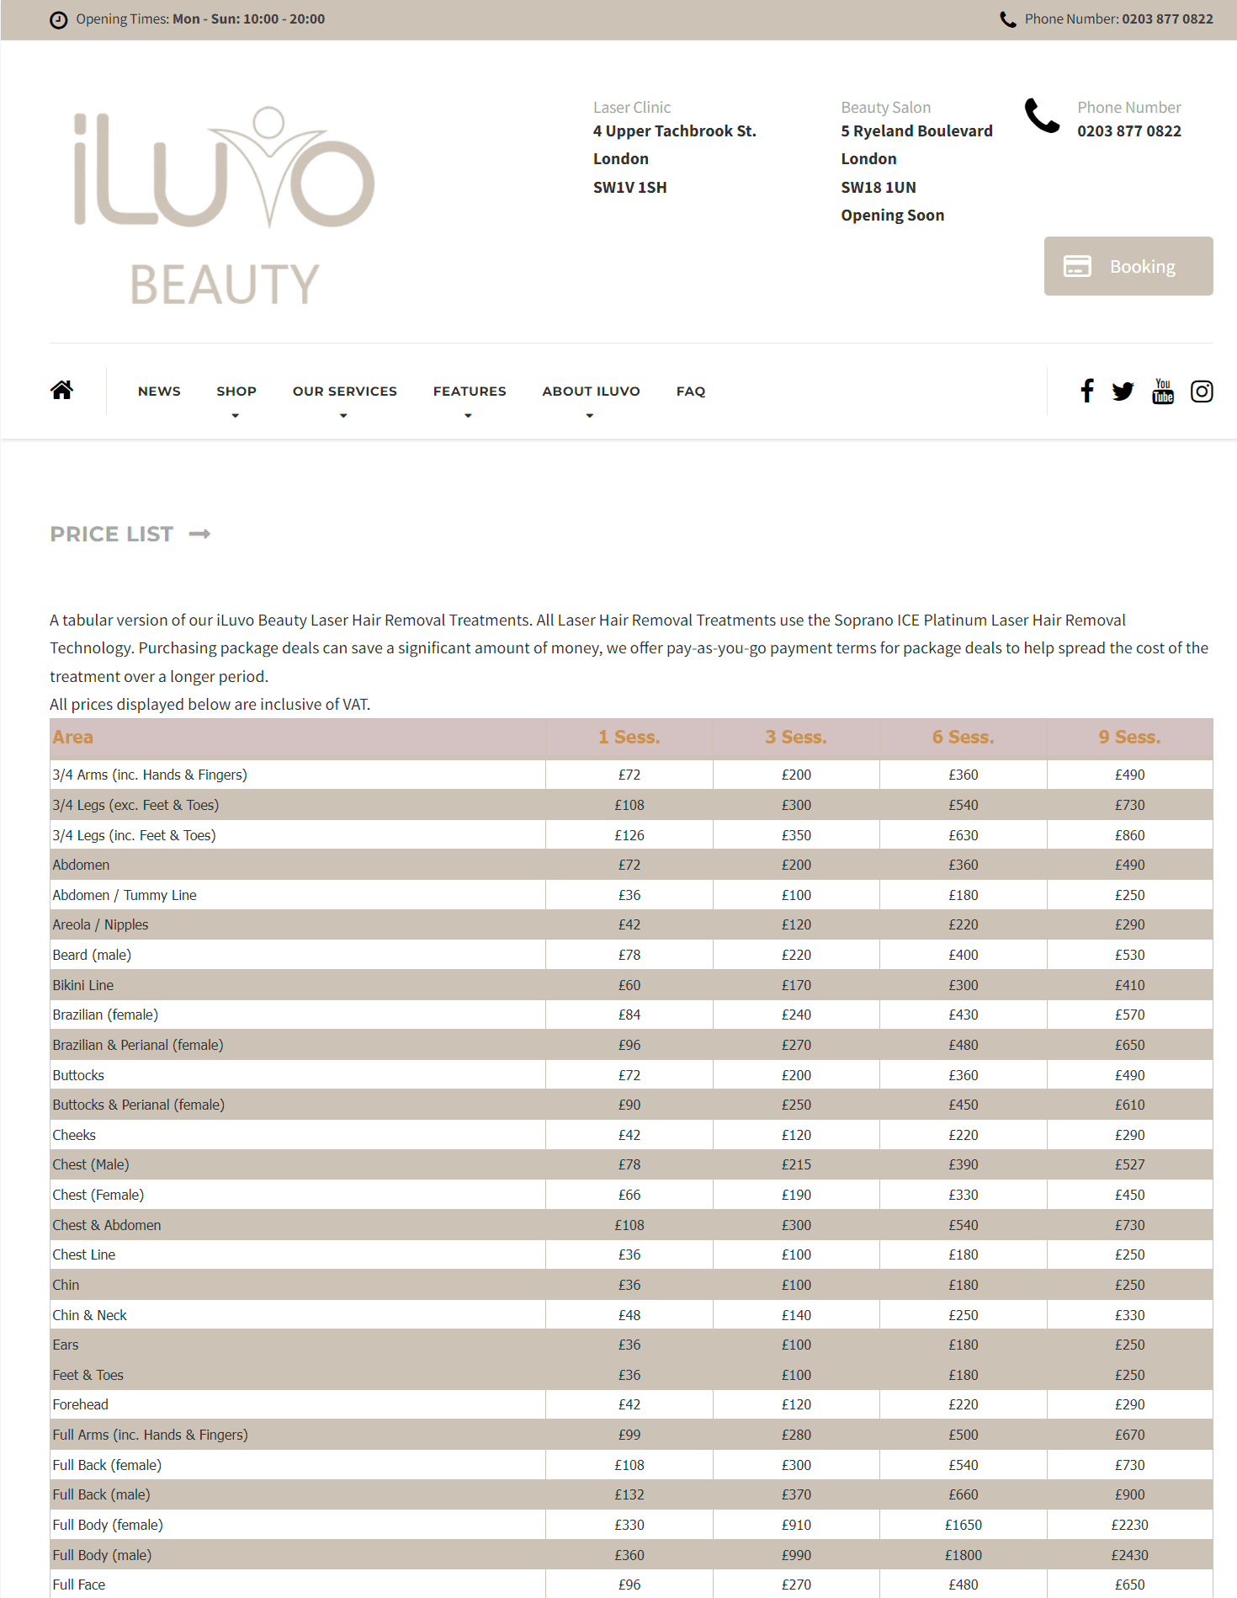The image size is (1237, 1598).
Task: Click the clock icon by Opening Times
Action: (x=58, y=19)
